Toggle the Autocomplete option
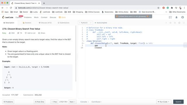The height and width of the screenshot is (105, 187). (101, 23)
